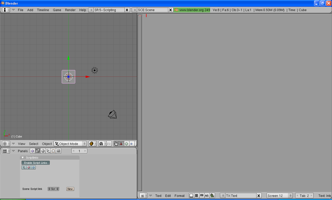The height and width of the screenshot is (200, 332).
Task: Choose the green ring rotate manipulator icon
Action: (x=126, y=144)
